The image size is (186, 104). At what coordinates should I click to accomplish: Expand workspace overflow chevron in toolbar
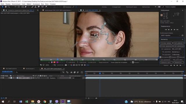(155, 7)
